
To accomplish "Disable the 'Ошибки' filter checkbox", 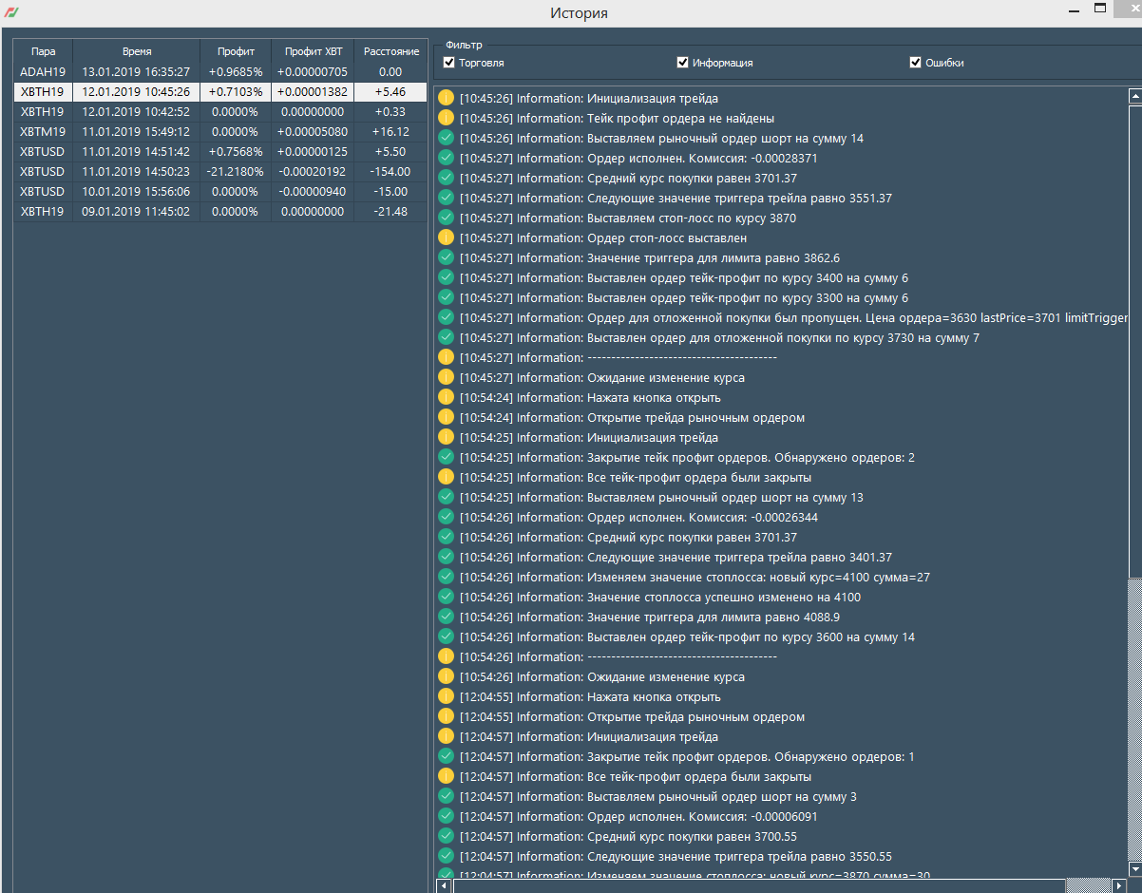I will tap(916, 63).
